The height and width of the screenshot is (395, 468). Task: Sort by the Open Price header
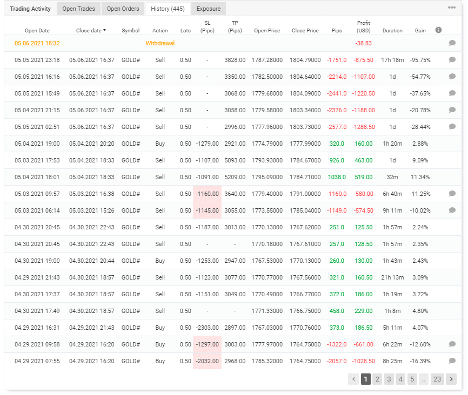267,30
